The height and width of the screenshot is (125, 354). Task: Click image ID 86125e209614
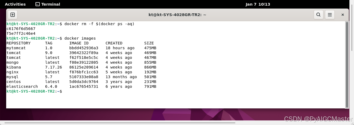coord(84,67)
